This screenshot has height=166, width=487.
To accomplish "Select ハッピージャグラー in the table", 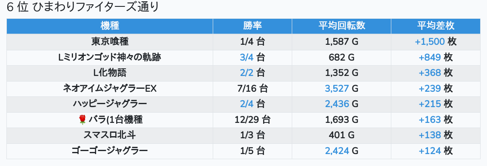I will pos(110,104).
